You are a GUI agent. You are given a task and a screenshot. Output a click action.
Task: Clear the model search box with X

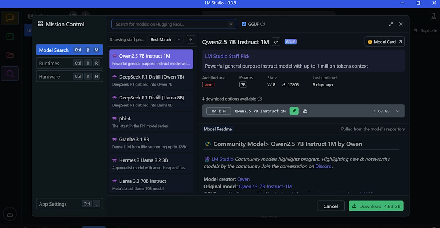click(x=231, y=24)
